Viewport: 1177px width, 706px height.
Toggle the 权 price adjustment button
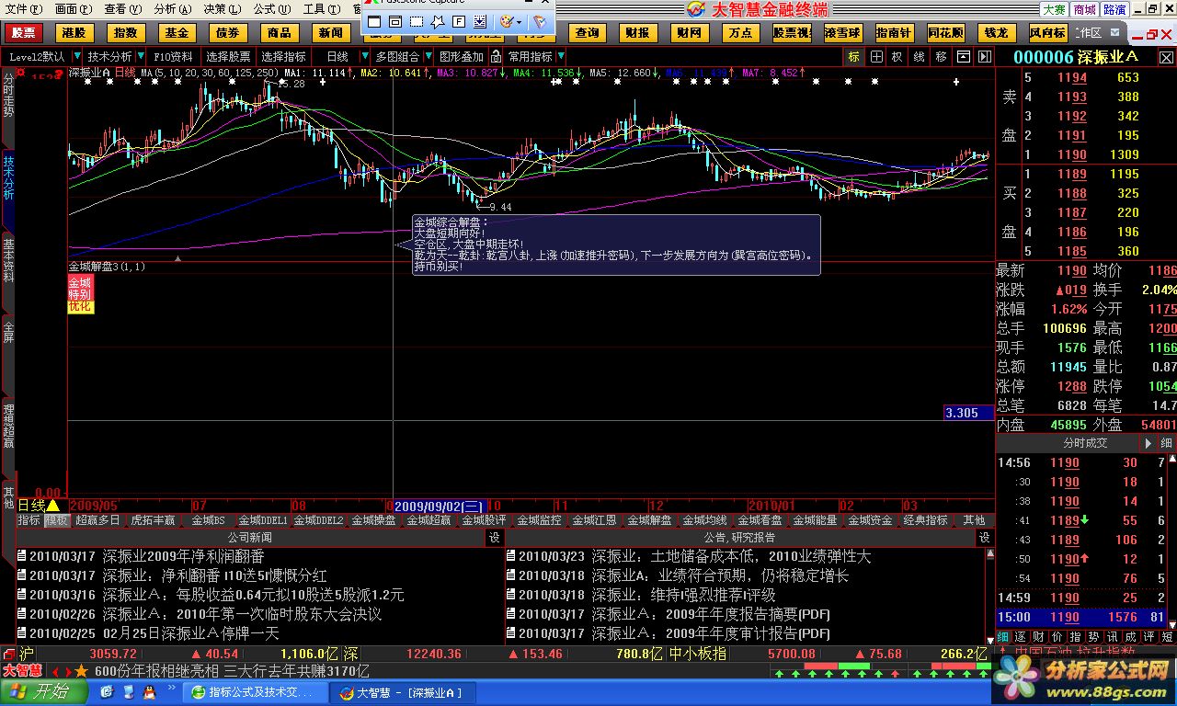pyautogui.click(x=897, y=57)
